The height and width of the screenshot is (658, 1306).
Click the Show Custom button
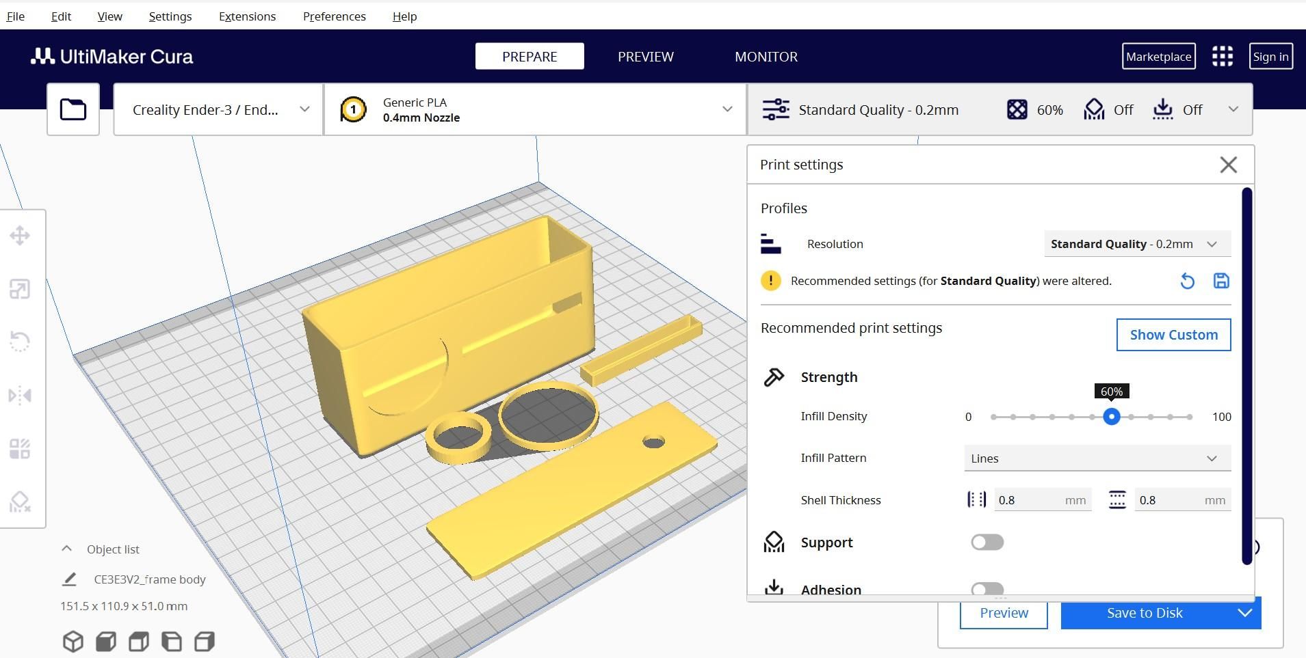click(1173, 335)
